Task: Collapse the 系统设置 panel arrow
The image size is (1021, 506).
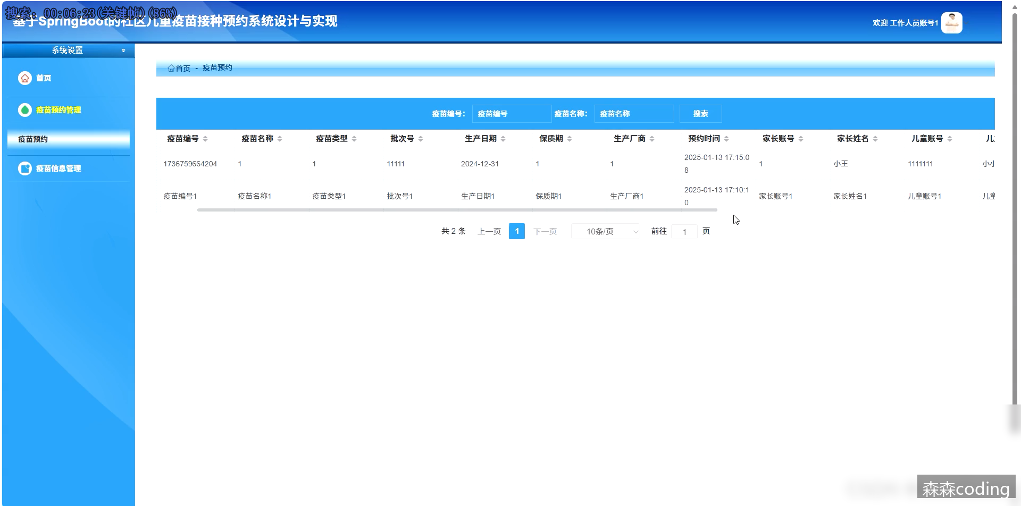Action: pos(123,50)
